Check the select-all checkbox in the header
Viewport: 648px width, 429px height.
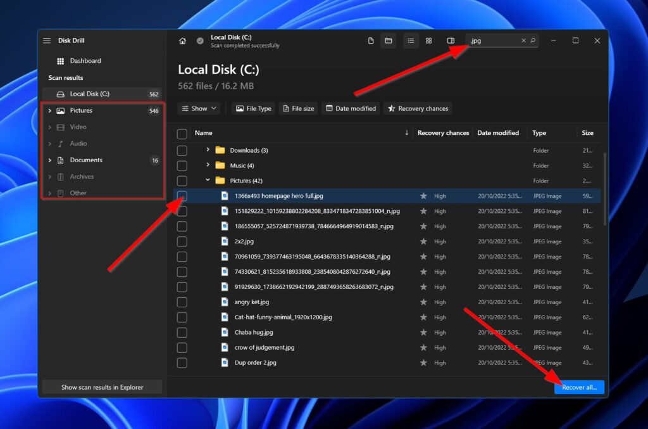point(182,133)
